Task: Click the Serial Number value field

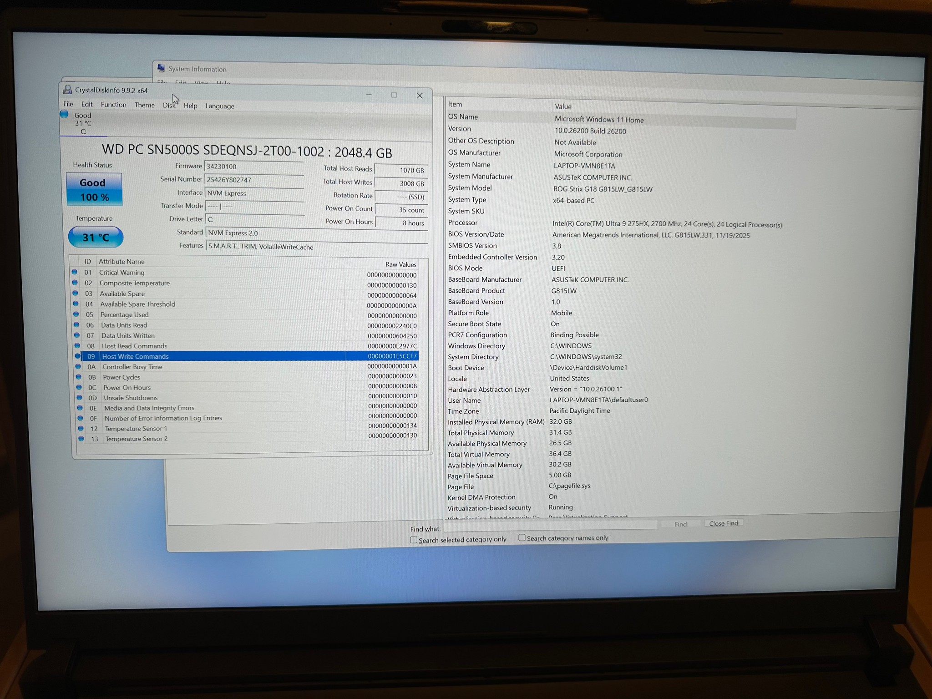Action: 254,180
